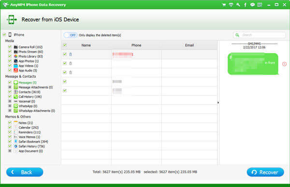Click the Recover button
This screenshot has height=187, width=290.
[x=265, y=172]
